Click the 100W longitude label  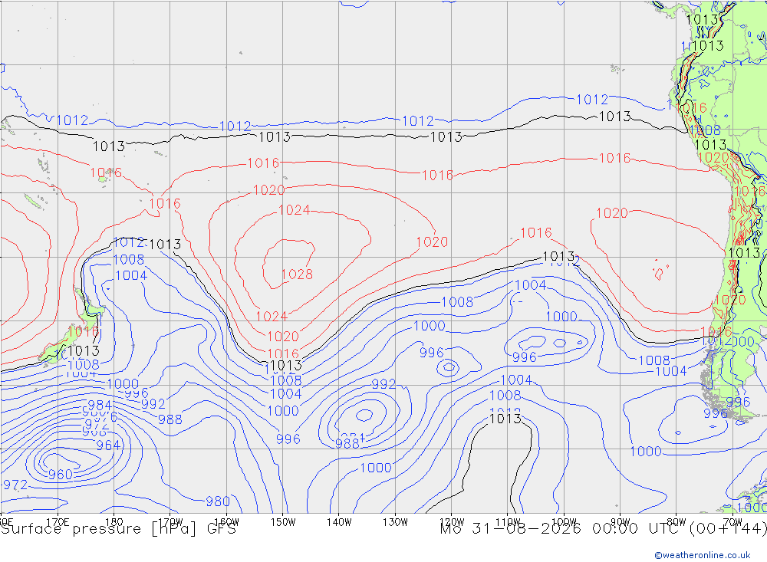coord(564,522)
